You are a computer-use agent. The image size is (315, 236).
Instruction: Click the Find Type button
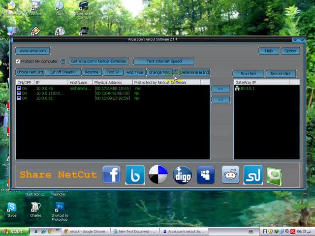pos(135,72)
